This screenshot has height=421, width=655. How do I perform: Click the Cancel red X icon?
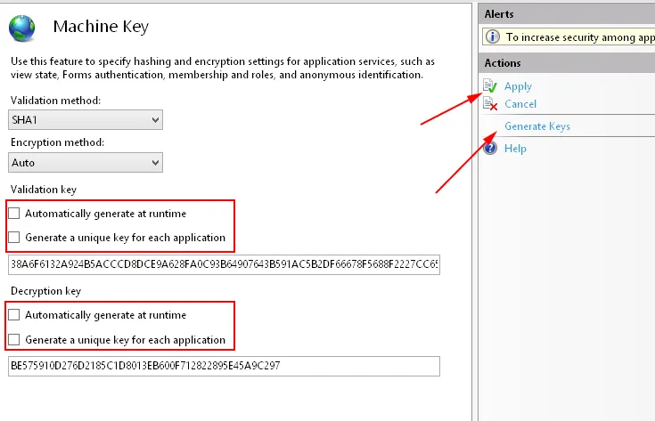(x=491, y=104)
